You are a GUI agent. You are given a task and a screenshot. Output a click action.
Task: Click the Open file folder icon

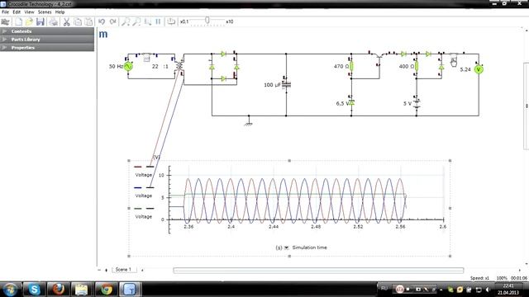[x=30, y=22]
